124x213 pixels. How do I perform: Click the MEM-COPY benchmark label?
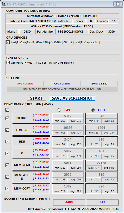[x=22, y=188]
